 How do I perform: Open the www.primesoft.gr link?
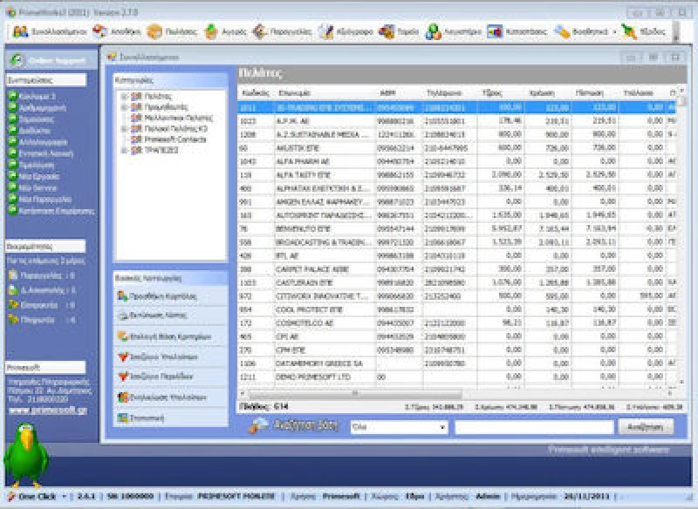pyautogui.click(x=48, y=411)
